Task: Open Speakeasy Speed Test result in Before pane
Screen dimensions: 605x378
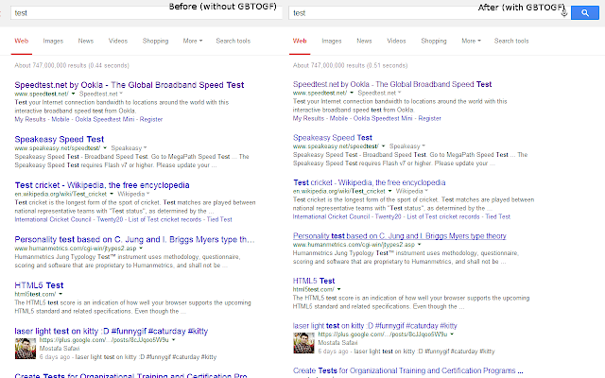Action: (59, 139)
